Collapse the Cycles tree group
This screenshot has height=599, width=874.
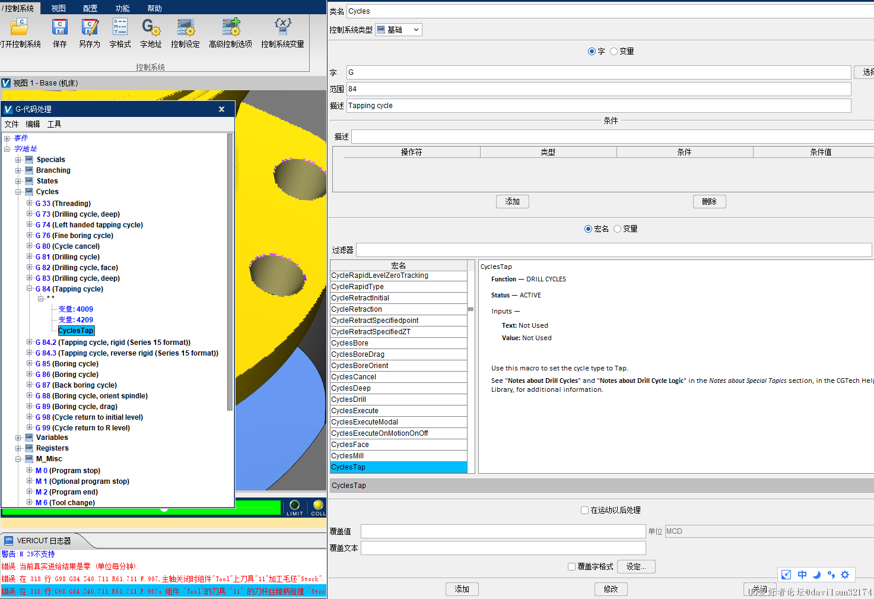(x=18, y=192)
